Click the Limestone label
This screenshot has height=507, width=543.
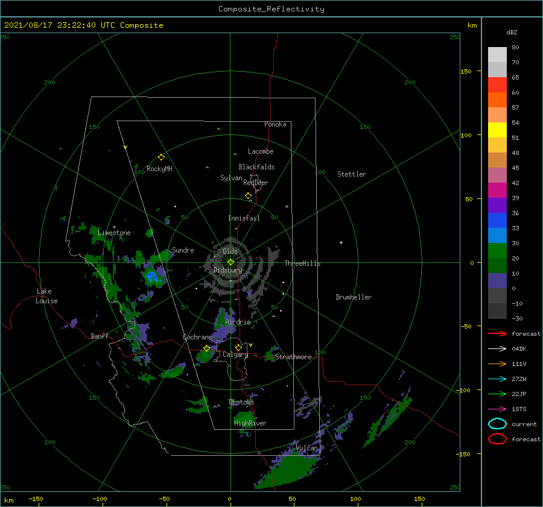[114, 233]
